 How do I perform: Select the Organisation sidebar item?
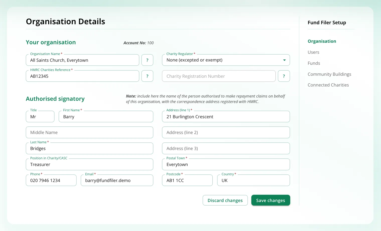pos(322,41)
